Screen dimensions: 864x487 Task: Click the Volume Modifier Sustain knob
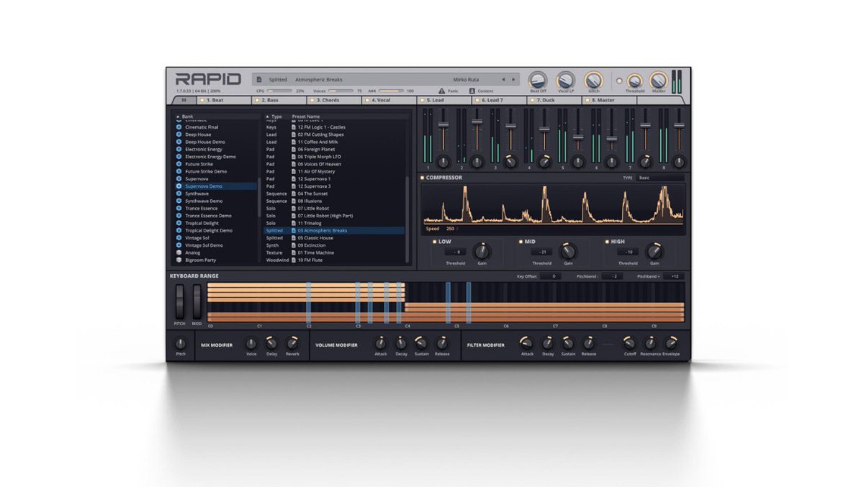[421, 343]
